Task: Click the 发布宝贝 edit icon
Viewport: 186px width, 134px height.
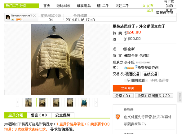Action: point(144,6)
